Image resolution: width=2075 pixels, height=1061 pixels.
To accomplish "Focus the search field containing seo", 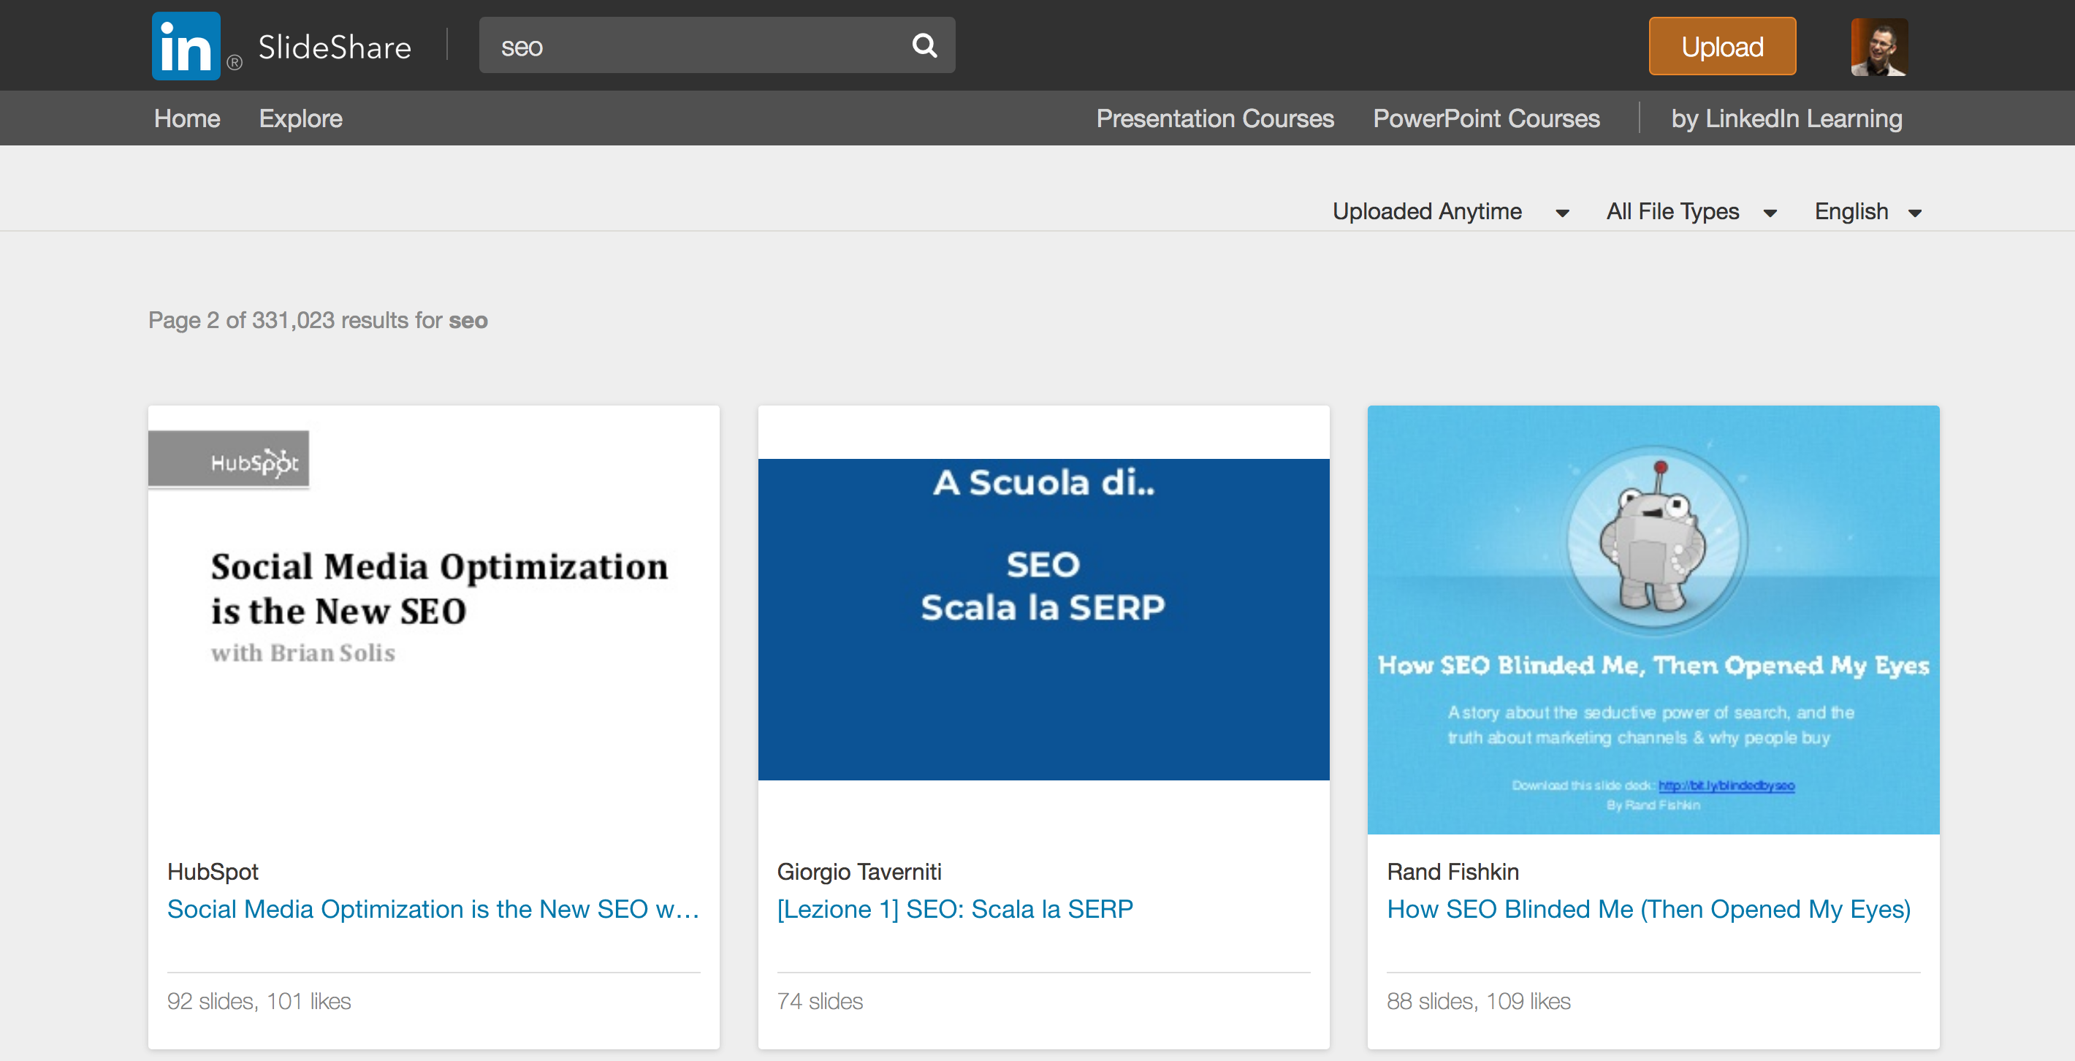I will click(x=717, y=45).
